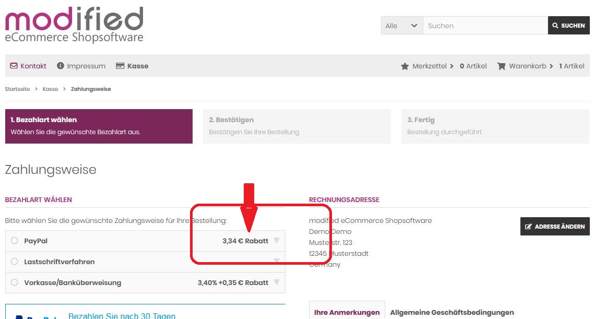Switch to the Ihre Anmerkungen tab
The width and height of the screenshot is (606, 319).
(x=347, y=312)
